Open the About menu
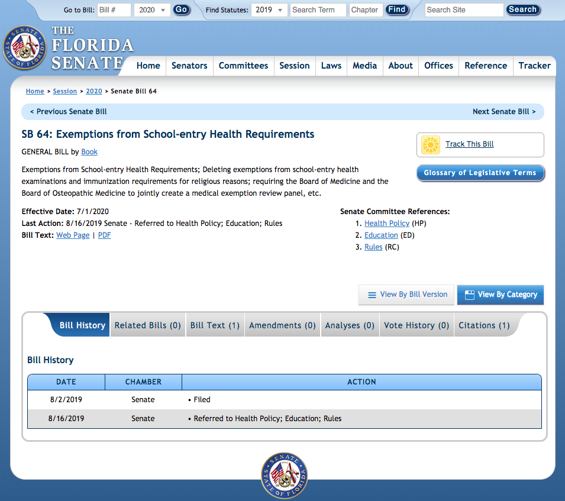The height and width of the screenshot is (501, 565). 401,66
